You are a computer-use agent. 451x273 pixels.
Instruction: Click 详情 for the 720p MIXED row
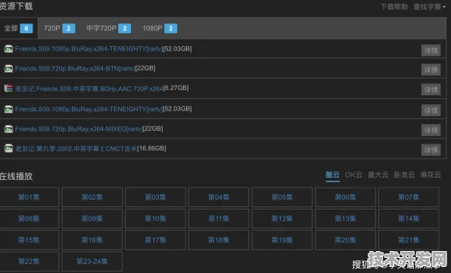click(x=431, y=130)
